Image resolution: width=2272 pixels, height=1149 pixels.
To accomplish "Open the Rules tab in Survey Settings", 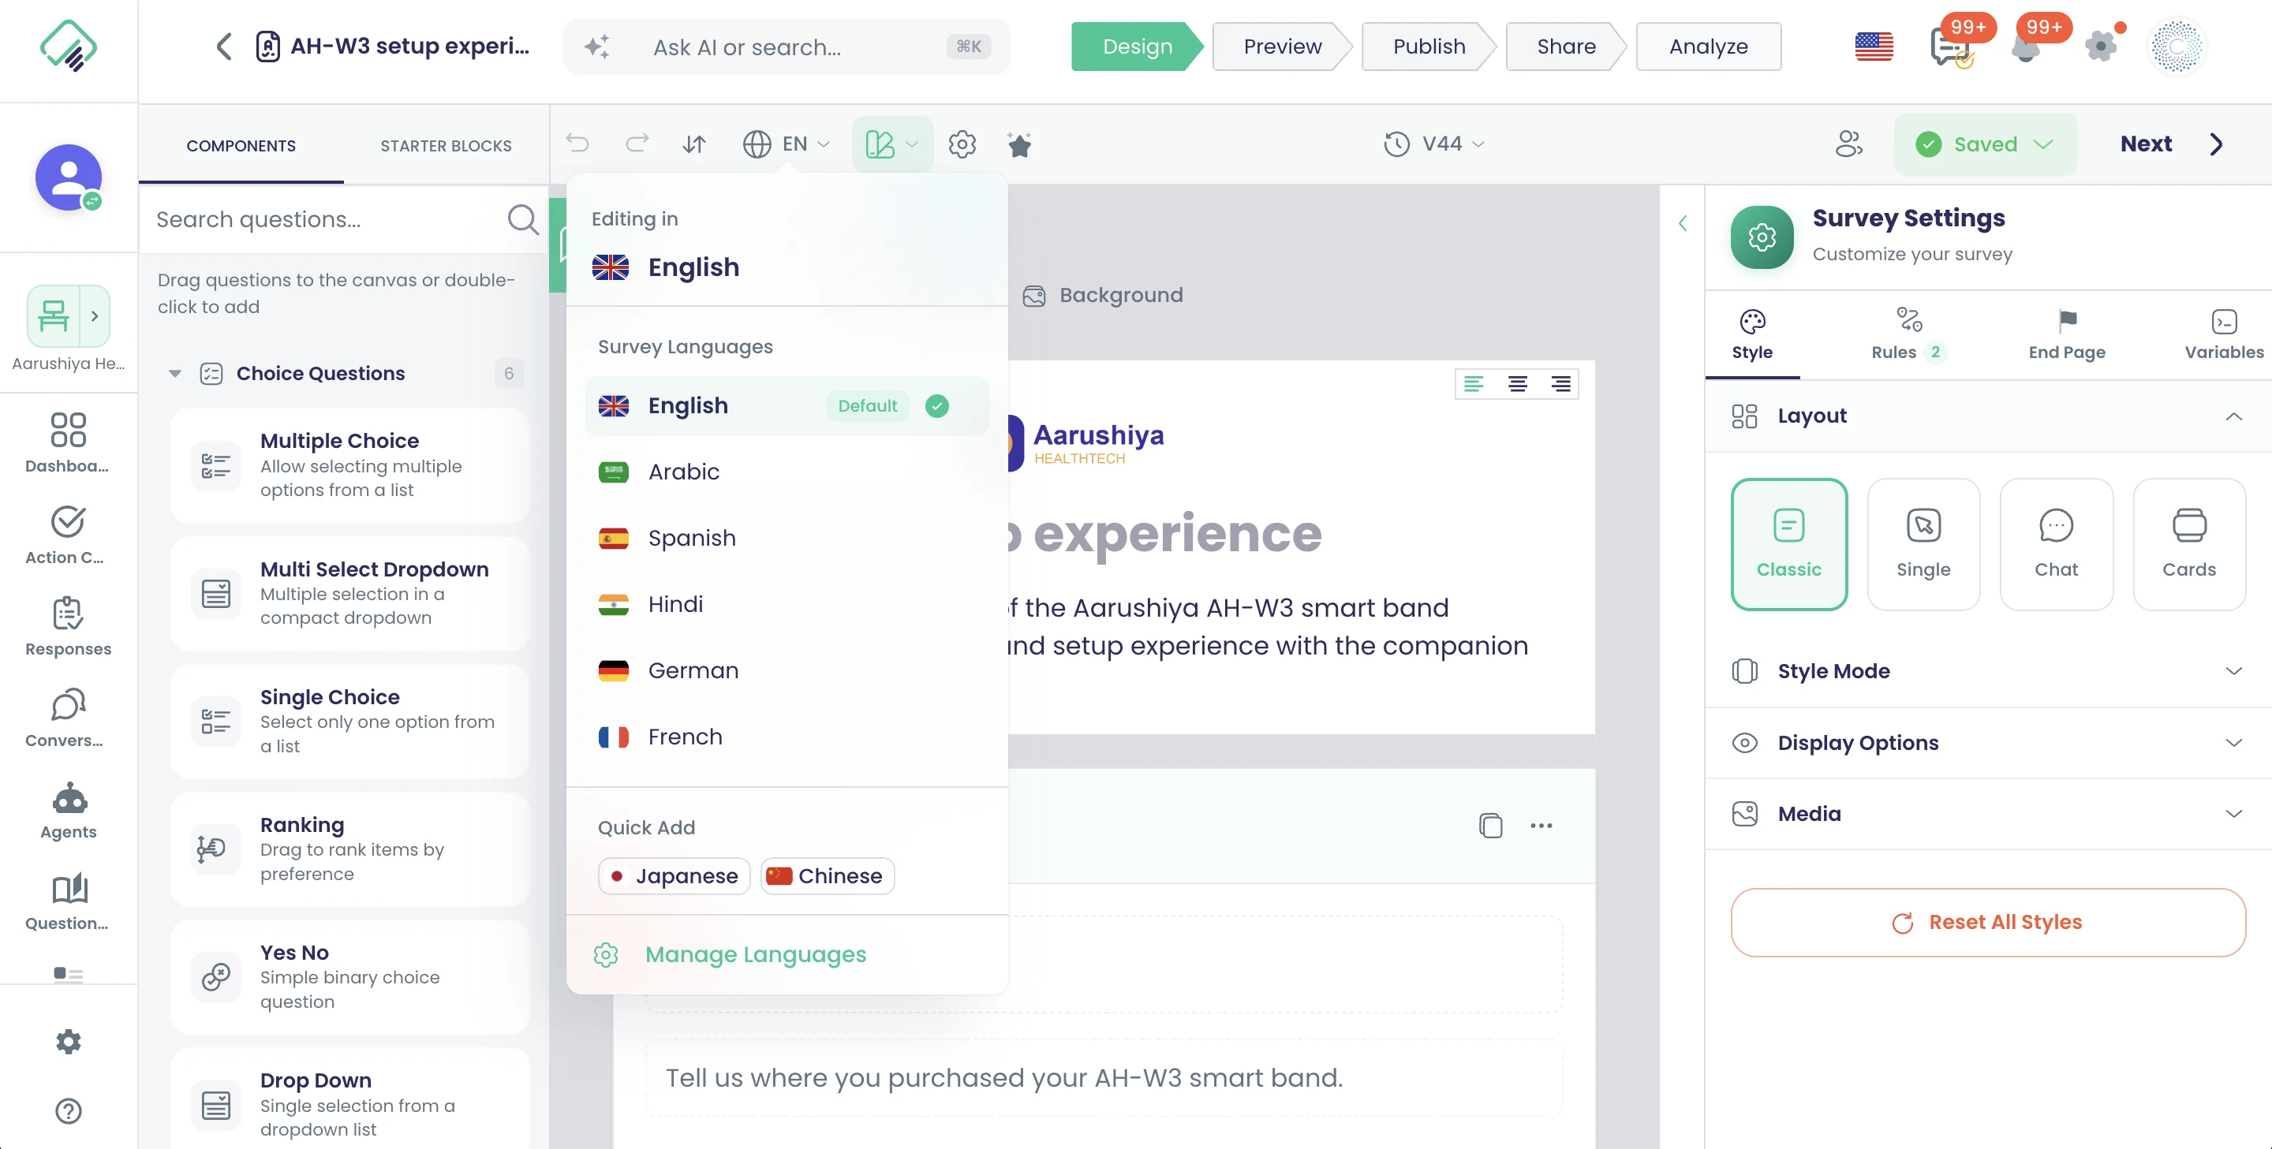I will [1908, 334].
